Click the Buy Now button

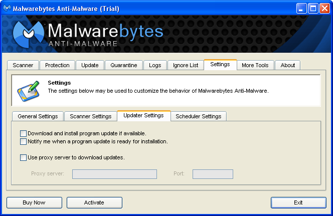34,202
